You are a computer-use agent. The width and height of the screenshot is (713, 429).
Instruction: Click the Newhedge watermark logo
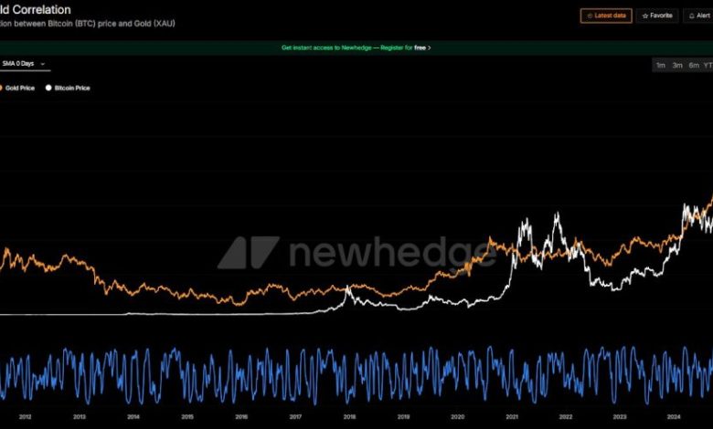(x=247, y=253)
